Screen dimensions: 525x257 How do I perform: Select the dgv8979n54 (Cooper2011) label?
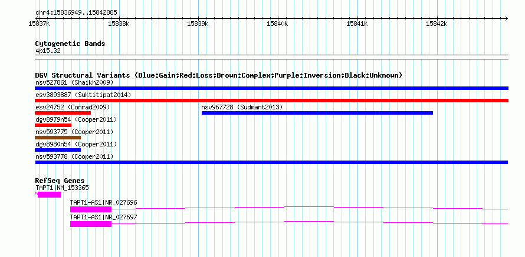click(x=76, y=119)
